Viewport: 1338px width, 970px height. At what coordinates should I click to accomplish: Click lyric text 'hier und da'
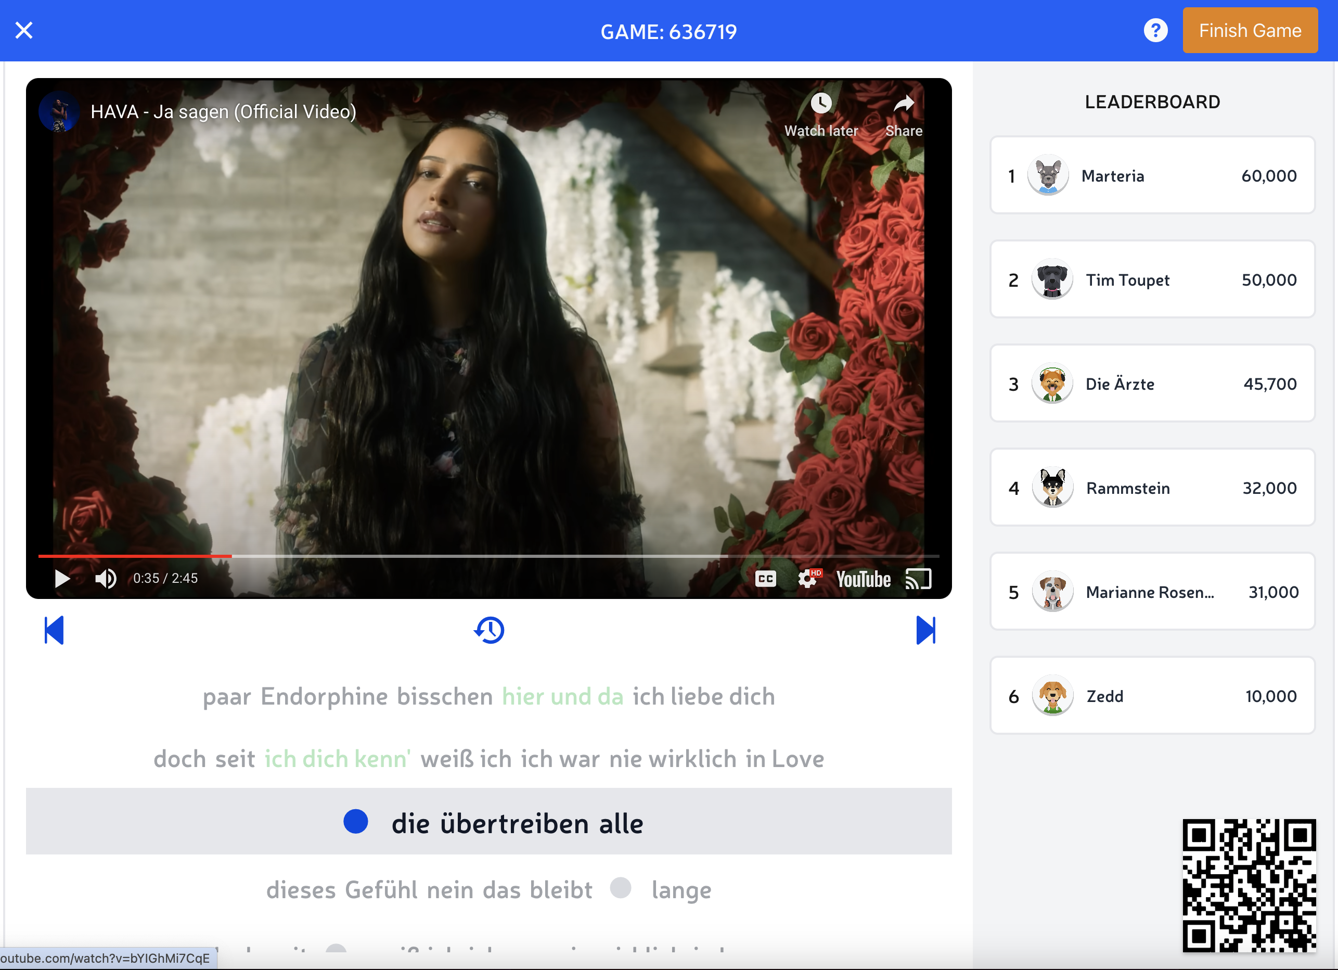[x=562, y=696]
